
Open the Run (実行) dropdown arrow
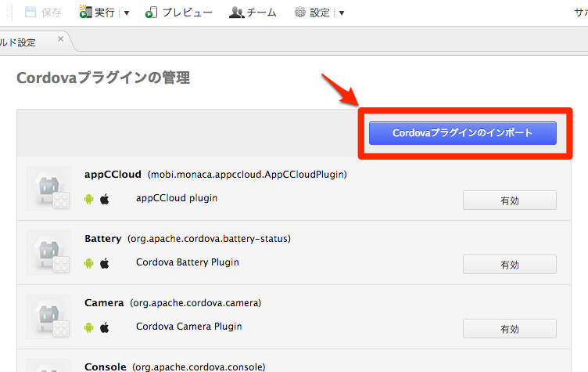tap(127, 13)
